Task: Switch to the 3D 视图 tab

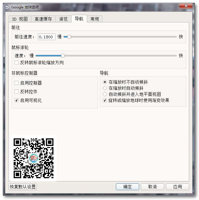Action: [20, 19]
